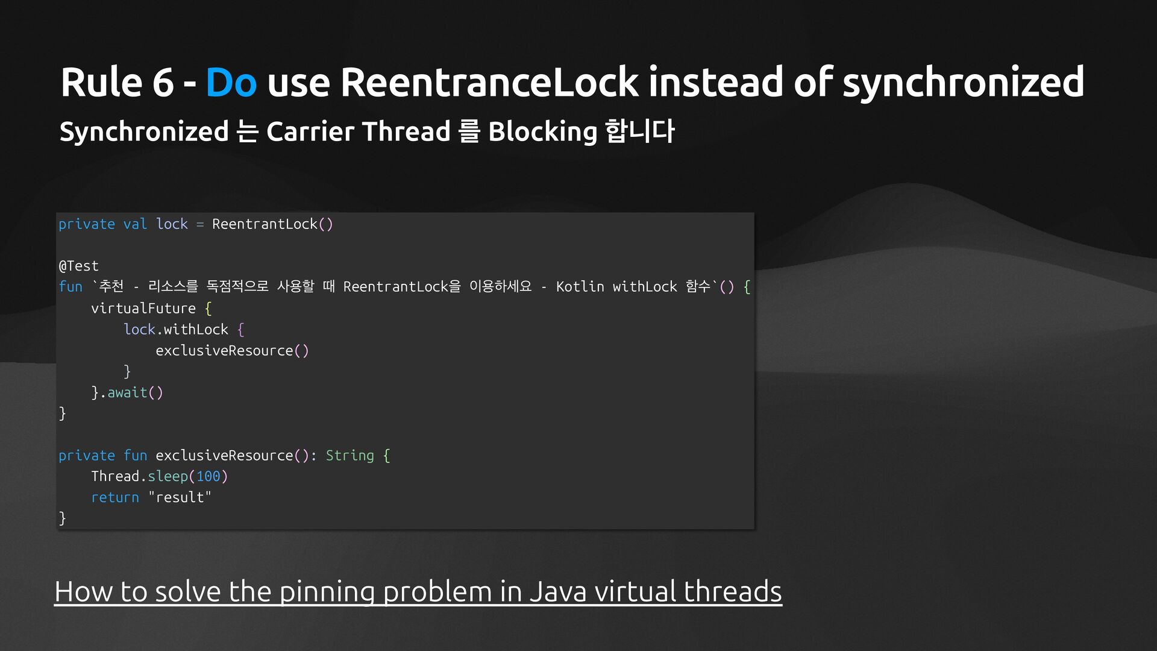Viewport: 1157px width, 651px height.
Task: Click the 'String' return type in code
Action: (350, 456)
